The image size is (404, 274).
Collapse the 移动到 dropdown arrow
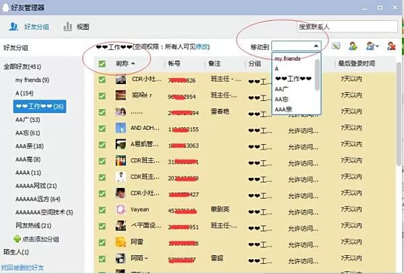316,46
